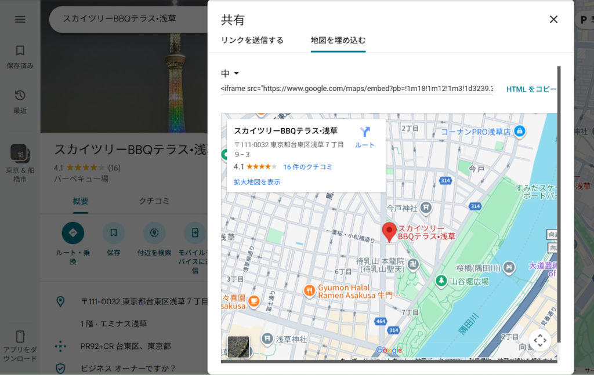594x375 pixels.
Task: Toggle fullscreen on the embedded map
Action: 539,340
